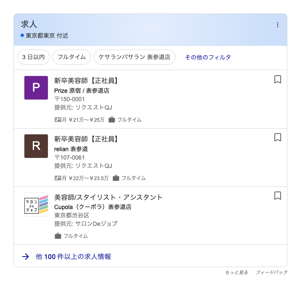This screenshot has width=300, height=283.
Task: Open the first 新卒美容師【正社員】 job title
Action: point(87,80)
